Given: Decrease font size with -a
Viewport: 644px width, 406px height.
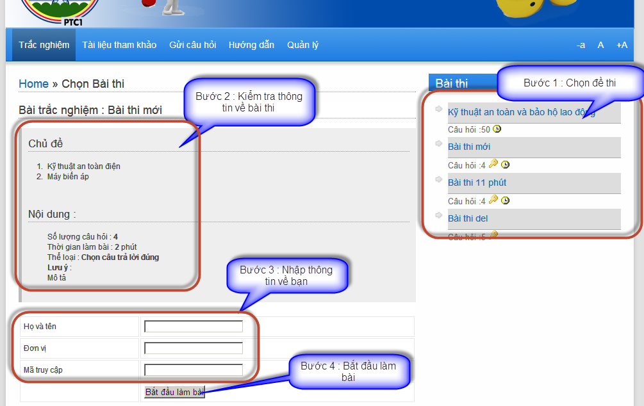Looking at the screenshot, I should (x=581, y=45).
